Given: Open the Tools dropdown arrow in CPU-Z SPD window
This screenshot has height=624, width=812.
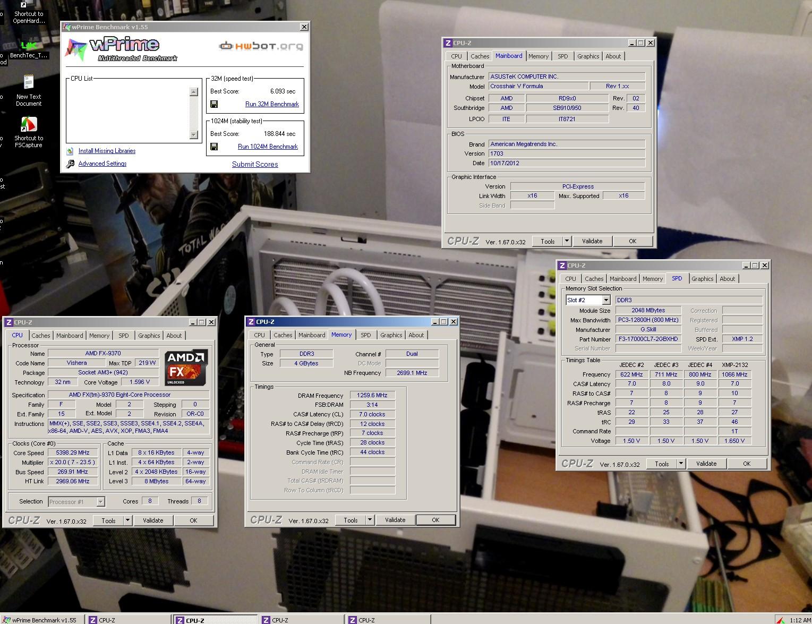Looking at the screenshot, I should (x=681, y=464).
